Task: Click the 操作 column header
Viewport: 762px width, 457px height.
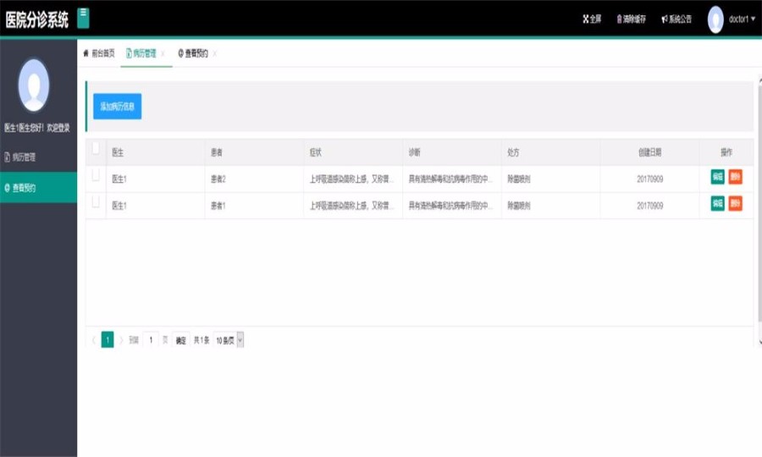Action: pos(726,152)
